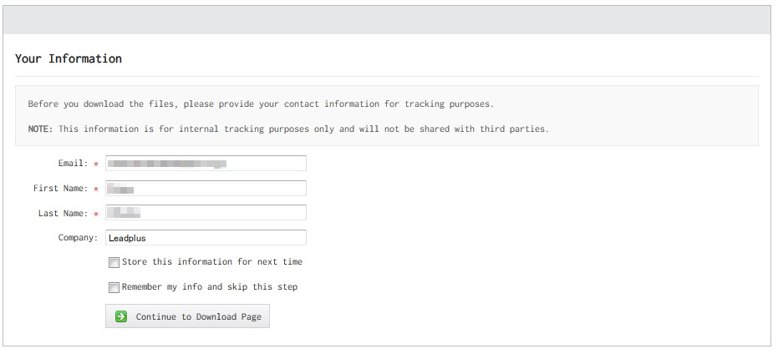The height and width of the screenshot is (354, 778).
Task: Tick the Remember my info checkbox
Action: (114, 287)
